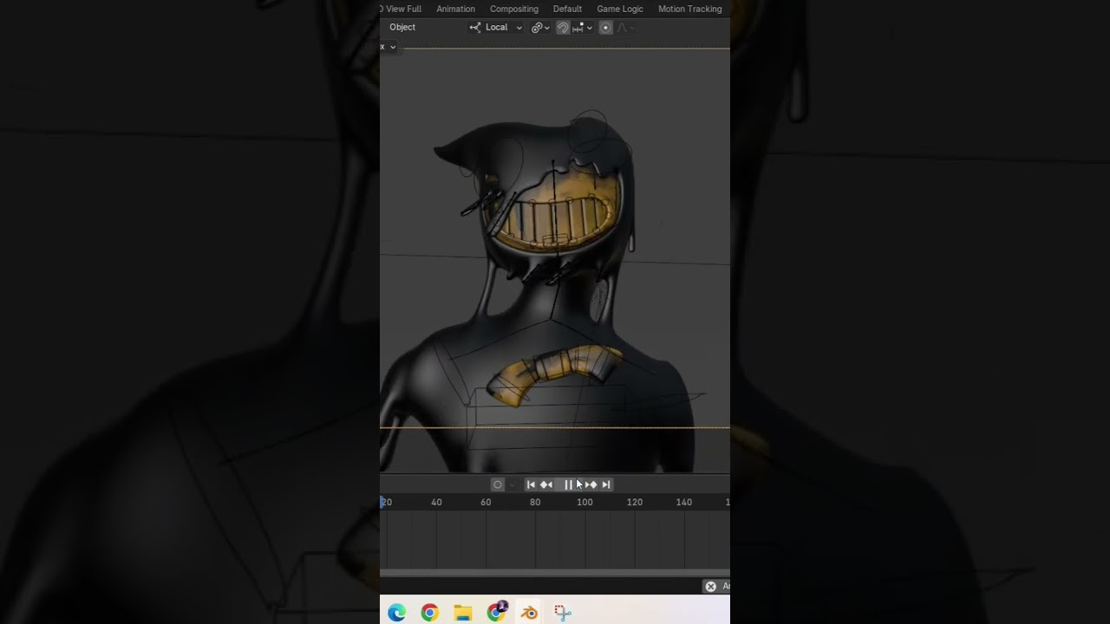
Task: Jump to the end frame
Action: click(606, 484)
